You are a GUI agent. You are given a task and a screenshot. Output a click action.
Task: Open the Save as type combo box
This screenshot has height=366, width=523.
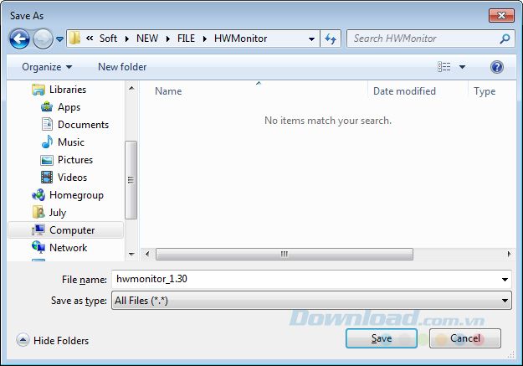(311, 301)
